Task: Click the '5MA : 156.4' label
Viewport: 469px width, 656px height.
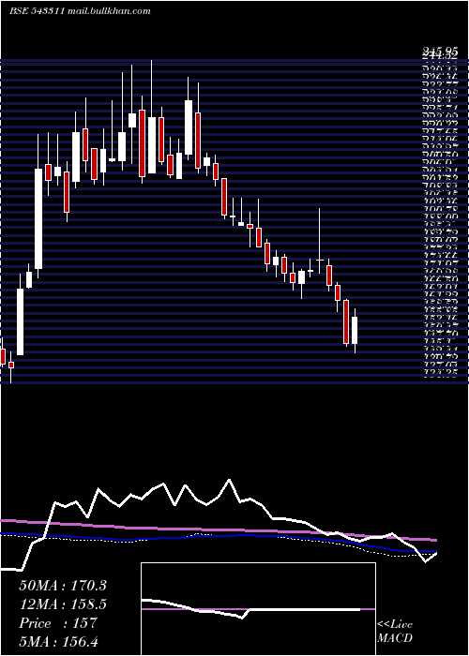Action: coord(58,642)
